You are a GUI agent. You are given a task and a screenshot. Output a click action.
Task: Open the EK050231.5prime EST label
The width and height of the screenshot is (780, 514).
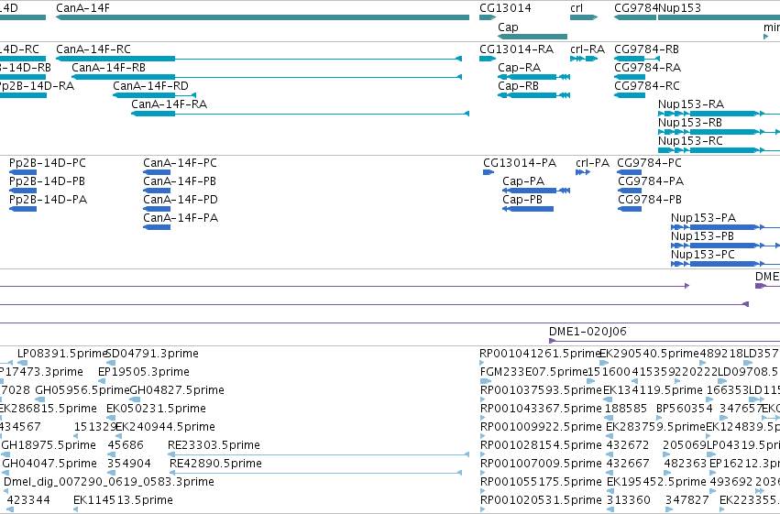[156, 409]
